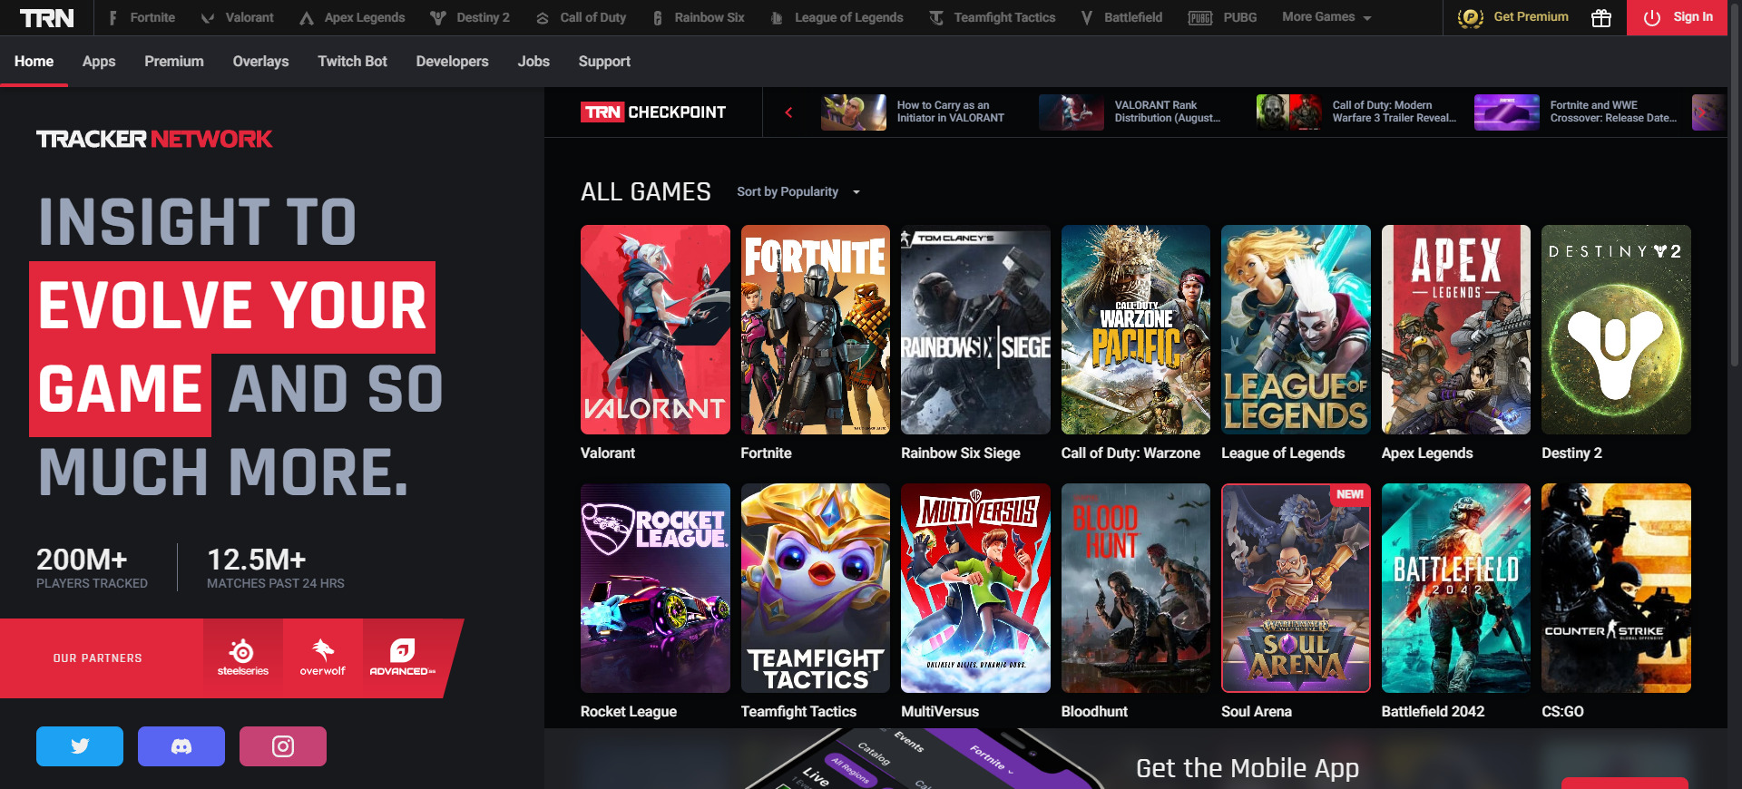The width and height of the screenshot is (1742, 789).
Task: Open the Overlays menu item
Action: (260, 62)
